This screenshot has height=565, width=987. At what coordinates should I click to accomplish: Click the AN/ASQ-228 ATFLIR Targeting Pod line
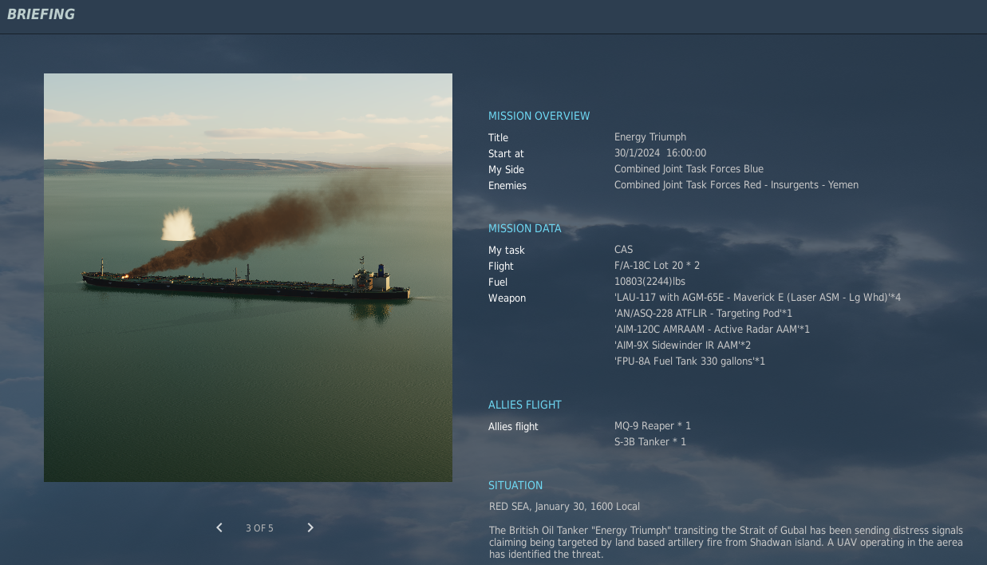click(x=703, y=314)
